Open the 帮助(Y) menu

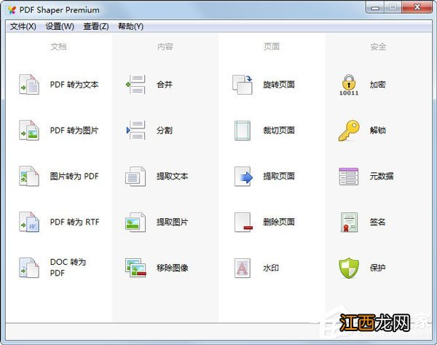pos(130,26)
